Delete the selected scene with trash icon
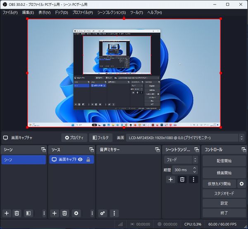This screenshot has height=229, width=248. 17,213
